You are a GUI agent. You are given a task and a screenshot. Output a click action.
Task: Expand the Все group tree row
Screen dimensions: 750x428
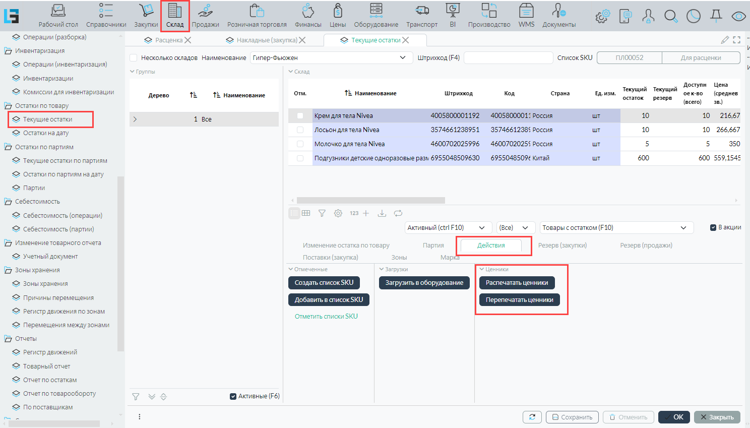coord(135,119)
